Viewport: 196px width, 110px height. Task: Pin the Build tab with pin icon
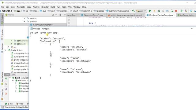click(6, 89)
